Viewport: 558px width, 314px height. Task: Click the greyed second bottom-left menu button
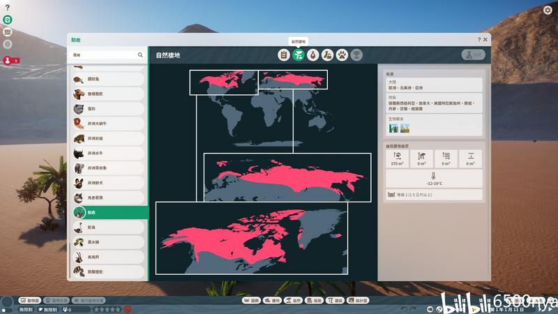tap(56, 301)
